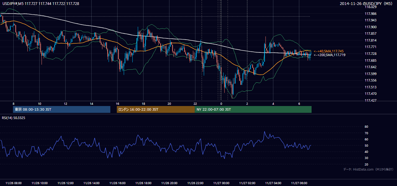397x186 pixels.
Task: Click price axis value 117.685
Action: click(370, 60)
